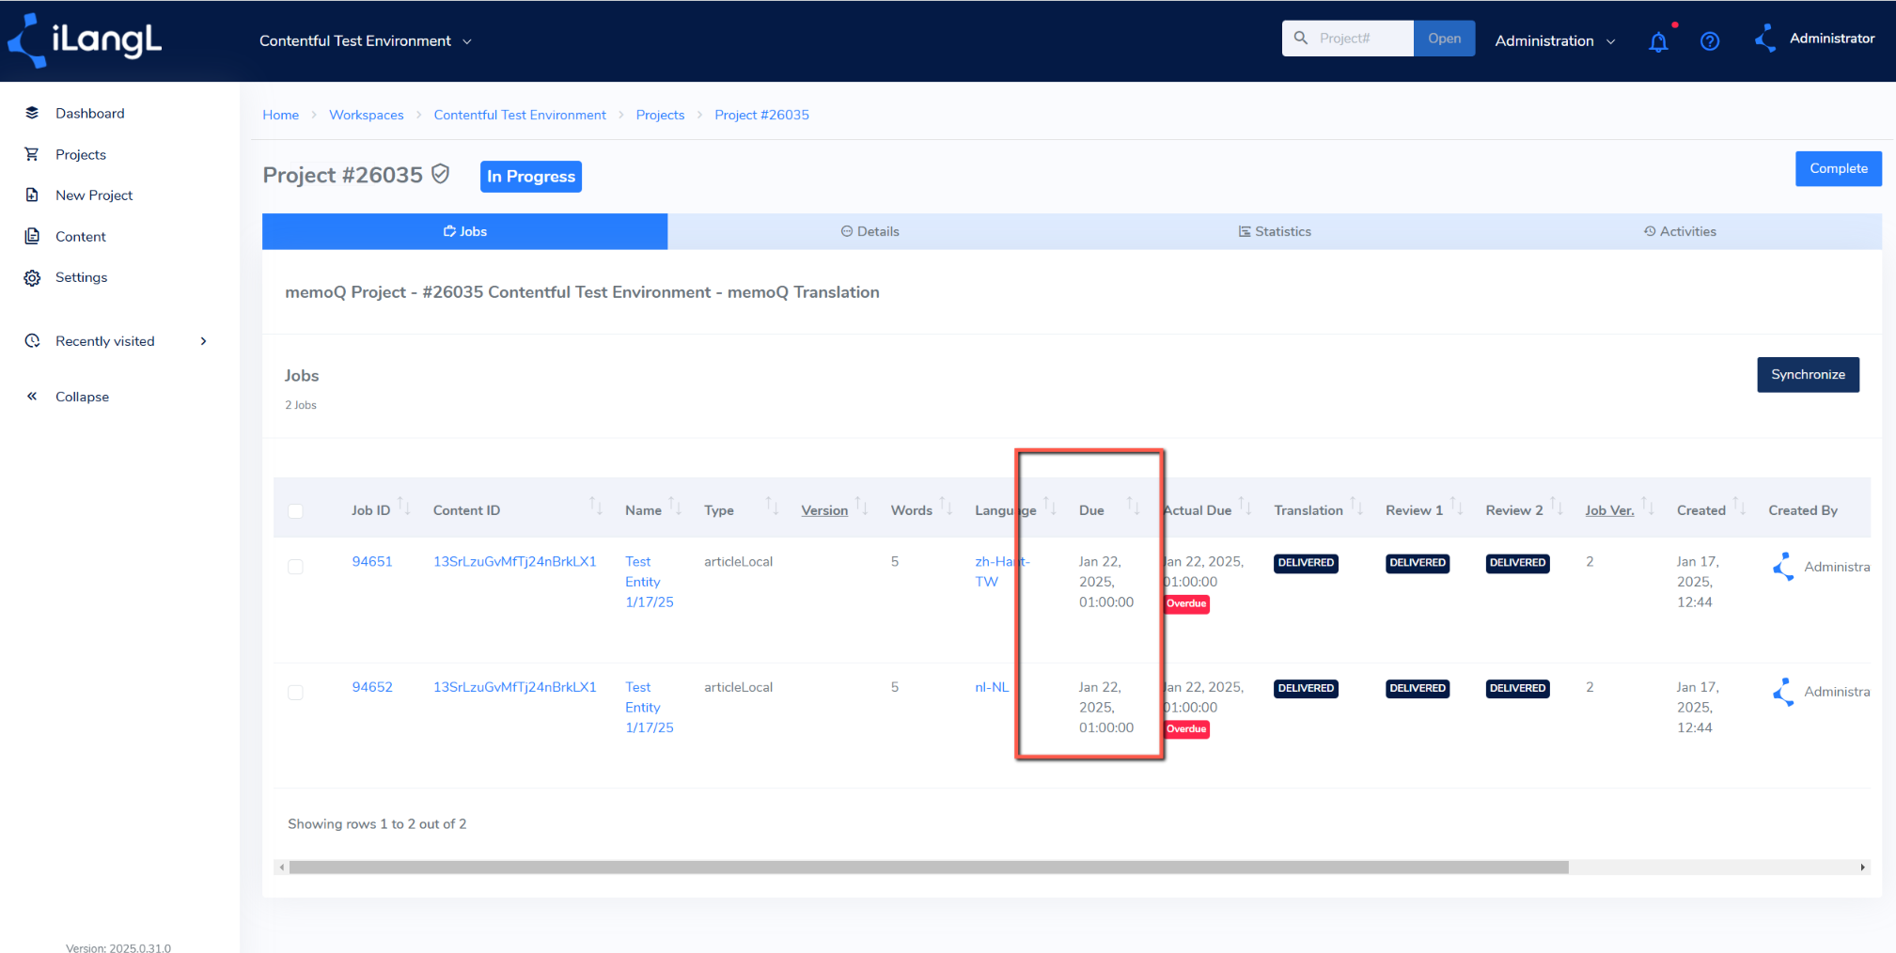This screenshot has width=1896, height=953.
Task: Click 'Showing rows 1 to 2 out of 2' text
Action: click(x=377, y=824)
